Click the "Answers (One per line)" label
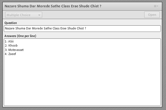 [x=20, y=36]
